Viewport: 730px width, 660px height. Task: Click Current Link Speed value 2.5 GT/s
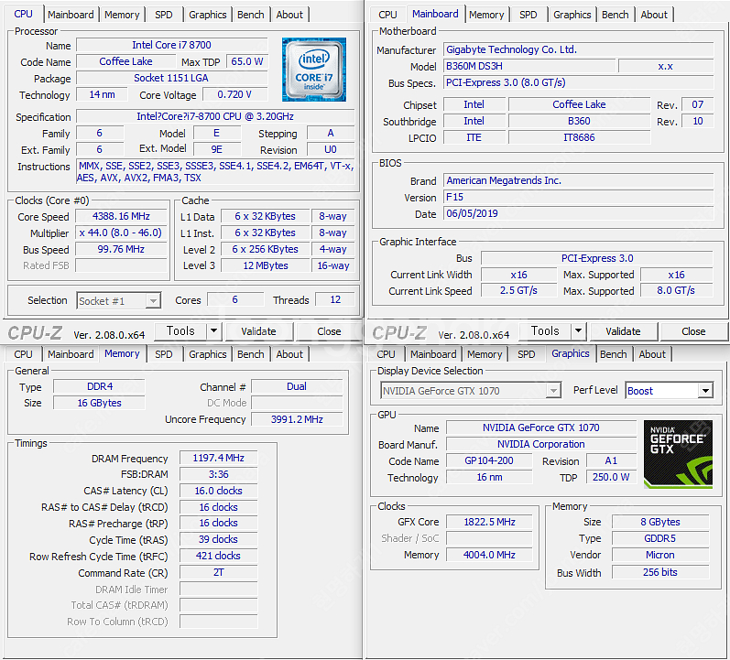pyautogui.click(x=518, y=290)
